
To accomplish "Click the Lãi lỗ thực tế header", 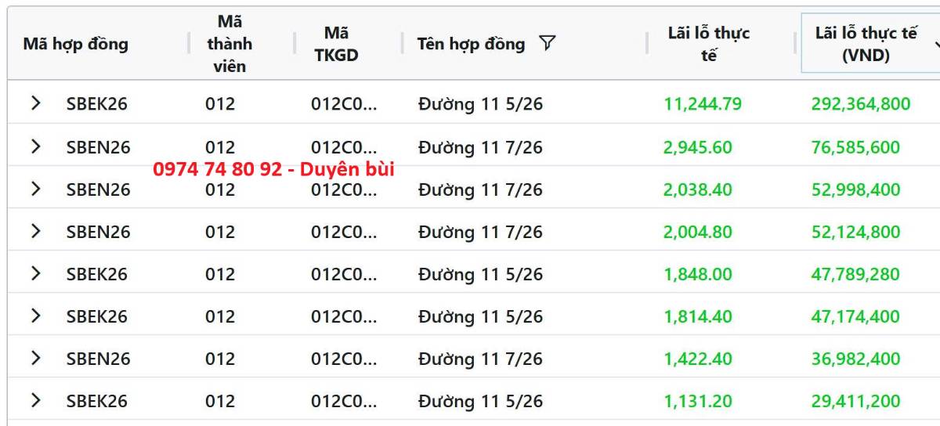I will 708,44.
